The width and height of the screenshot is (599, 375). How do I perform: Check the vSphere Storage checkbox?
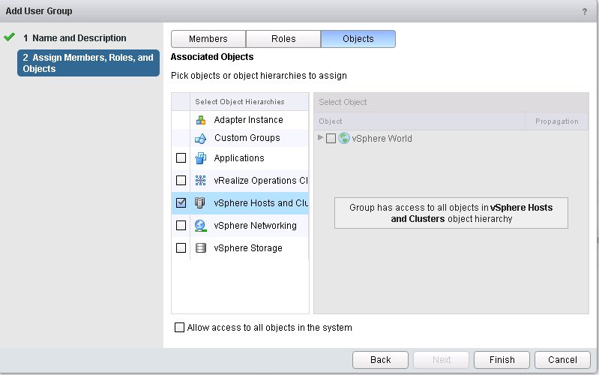181,247
